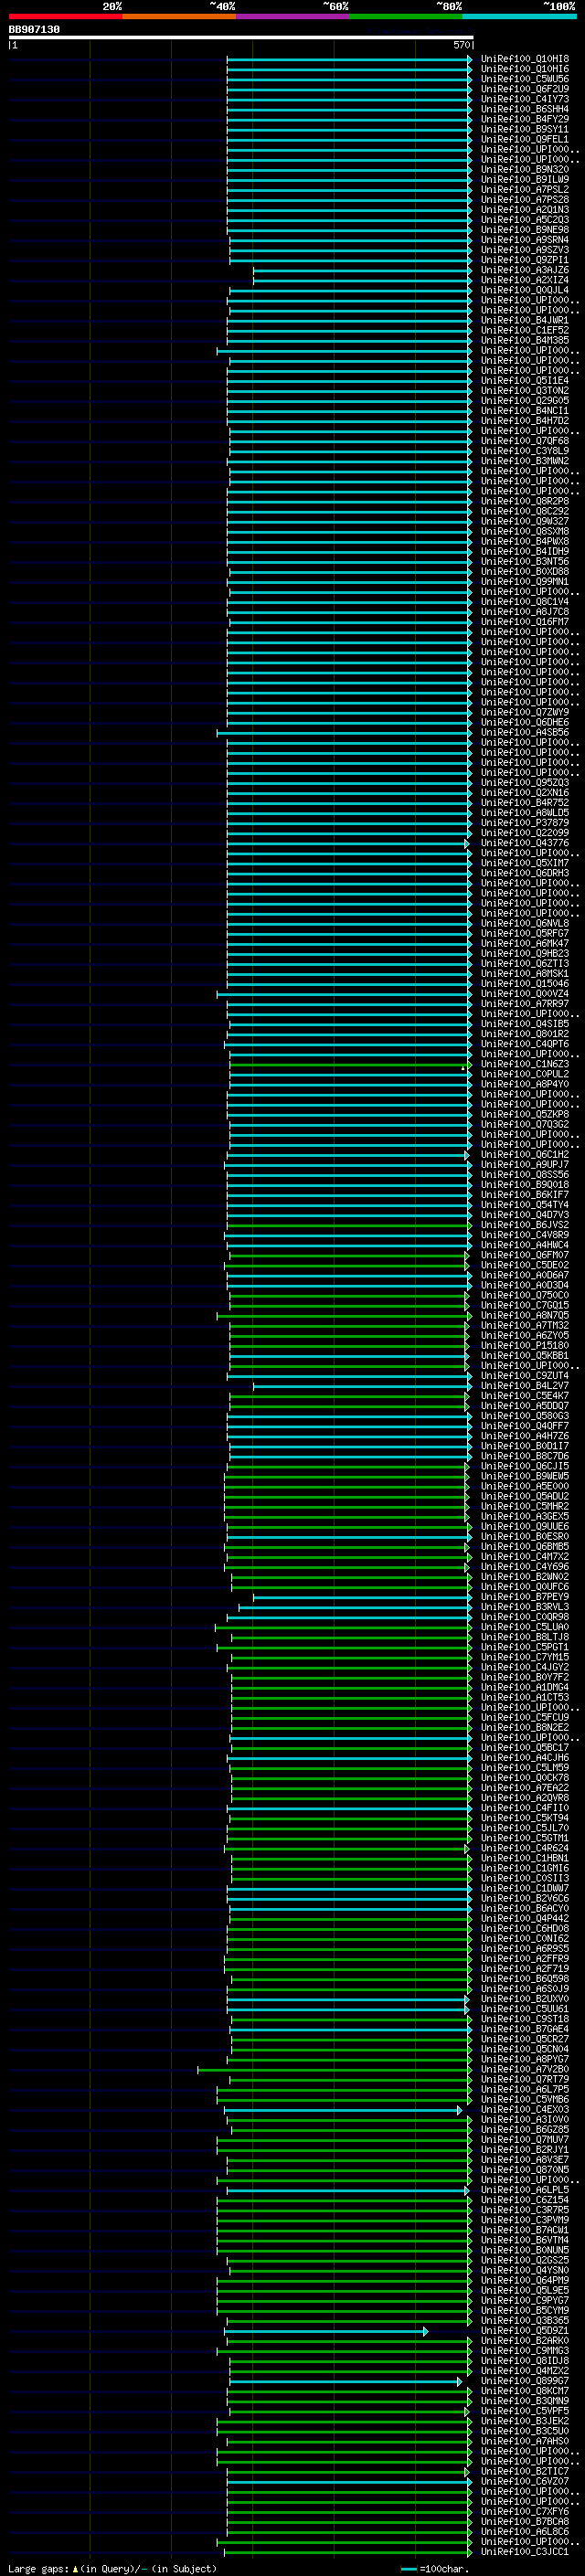Click the purple ~60% identity legend segment
The height and width of the screenshot is (2576, 585).
[x=292, y=16]
